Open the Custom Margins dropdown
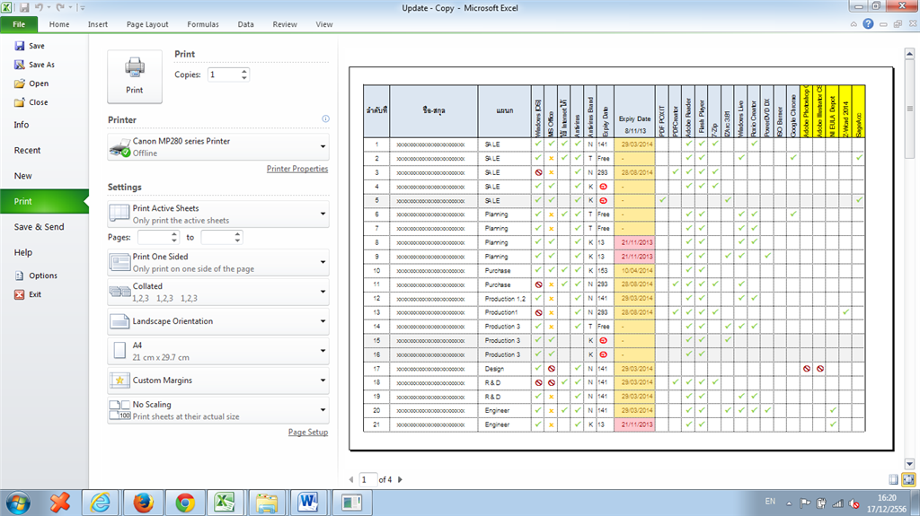Image resolution: width=920 pixels, height=516 pixels. [x=218, y=380]
